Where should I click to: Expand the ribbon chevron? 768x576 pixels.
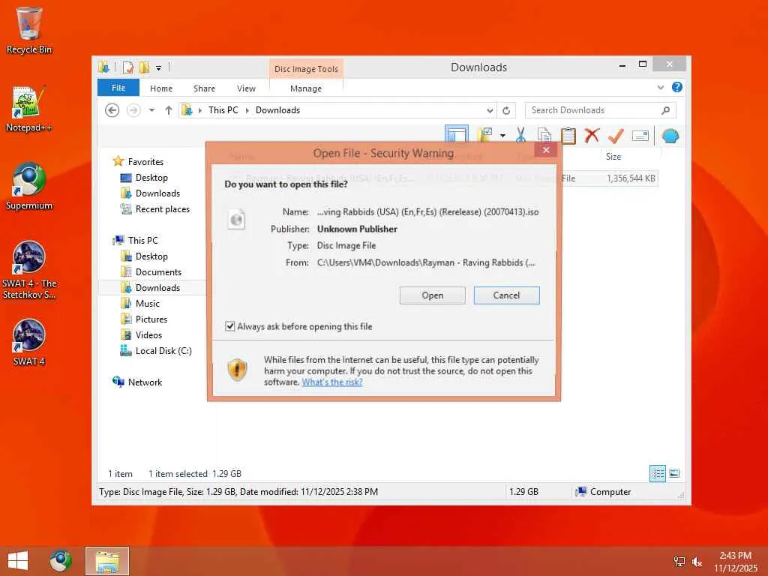[661, 88]
